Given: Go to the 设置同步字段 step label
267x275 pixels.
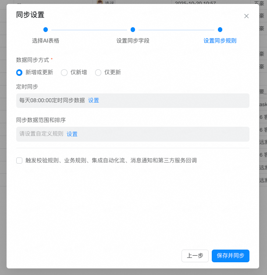Looking at the screenshot, I should coord(133,41).
